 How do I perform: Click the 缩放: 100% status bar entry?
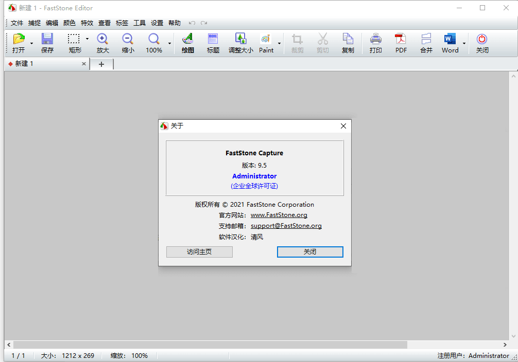pos(129,356)
